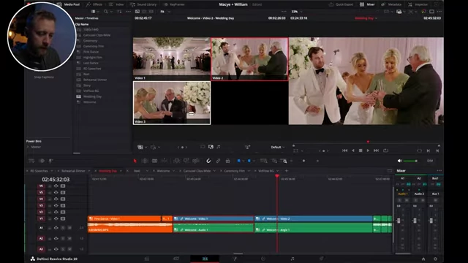
Task: Click the DIM audio button
Action: [x=430, y=161]
